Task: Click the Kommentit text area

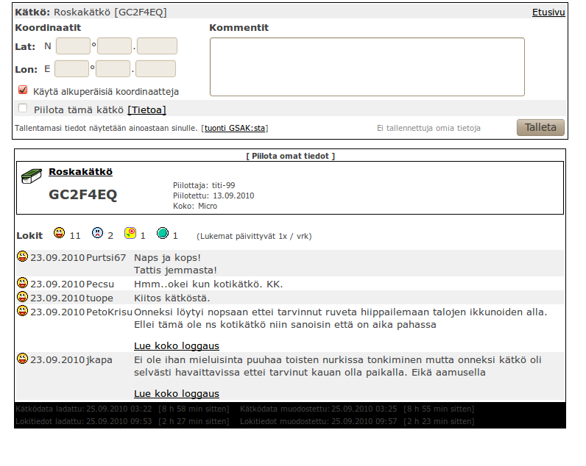Action: 367,67
